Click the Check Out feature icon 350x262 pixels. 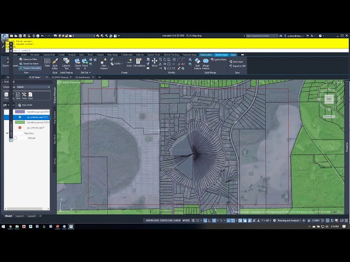pyautogui.click(x=78, y=64)
